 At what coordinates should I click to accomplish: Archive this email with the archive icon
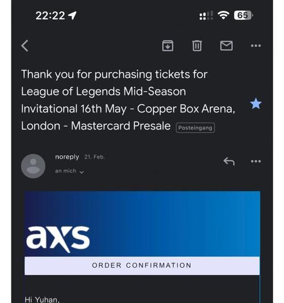pos(168,46)
